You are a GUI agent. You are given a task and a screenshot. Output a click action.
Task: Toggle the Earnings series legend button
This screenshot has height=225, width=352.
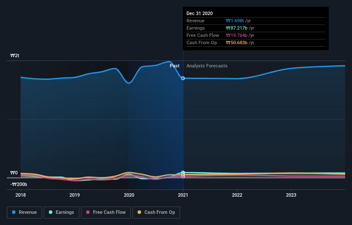coord(61,213)
